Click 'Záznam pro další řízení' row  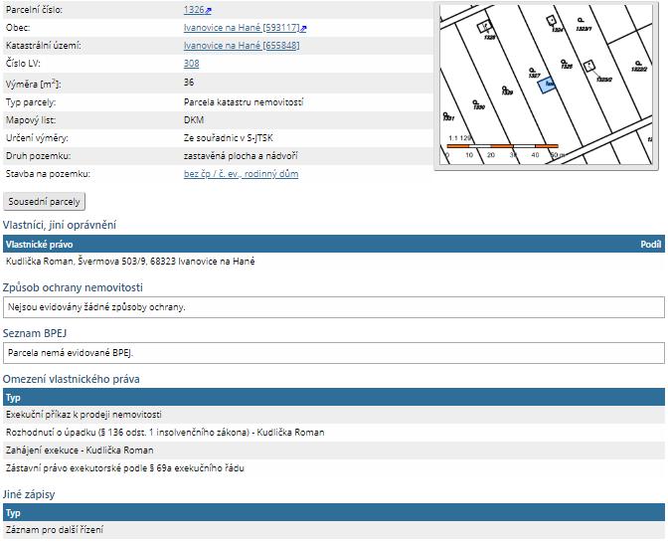click(334, 530)
